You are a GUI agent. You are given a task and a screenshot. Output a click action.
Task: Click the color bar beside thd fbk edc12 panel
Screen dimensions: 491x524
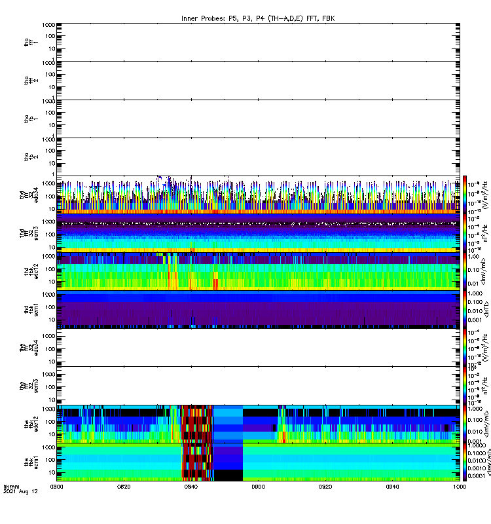point(465,271)
